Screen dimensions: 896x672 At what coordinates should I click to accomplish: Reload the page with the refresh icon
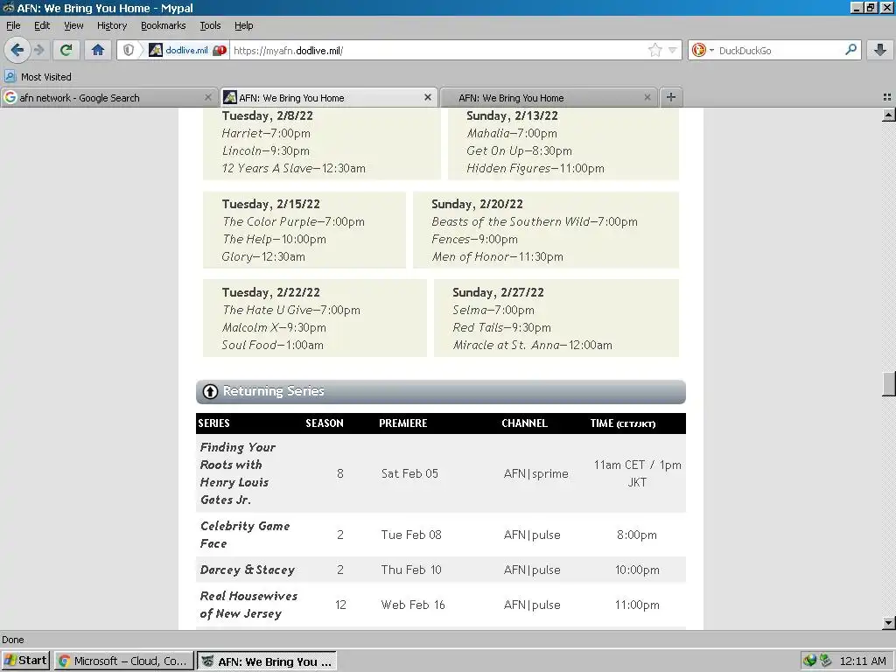click(x=66, y=50)
